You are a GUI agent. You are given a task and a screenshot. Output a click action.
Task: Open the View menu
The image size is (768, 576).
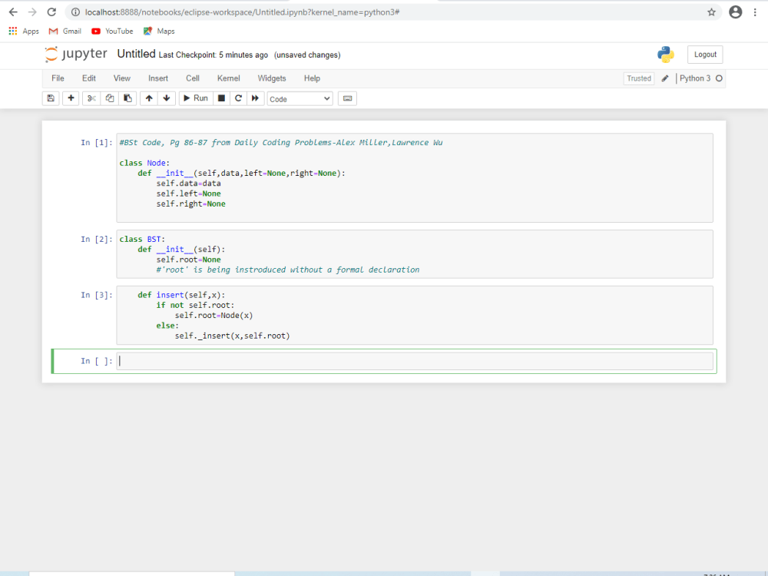click(122, 78)
